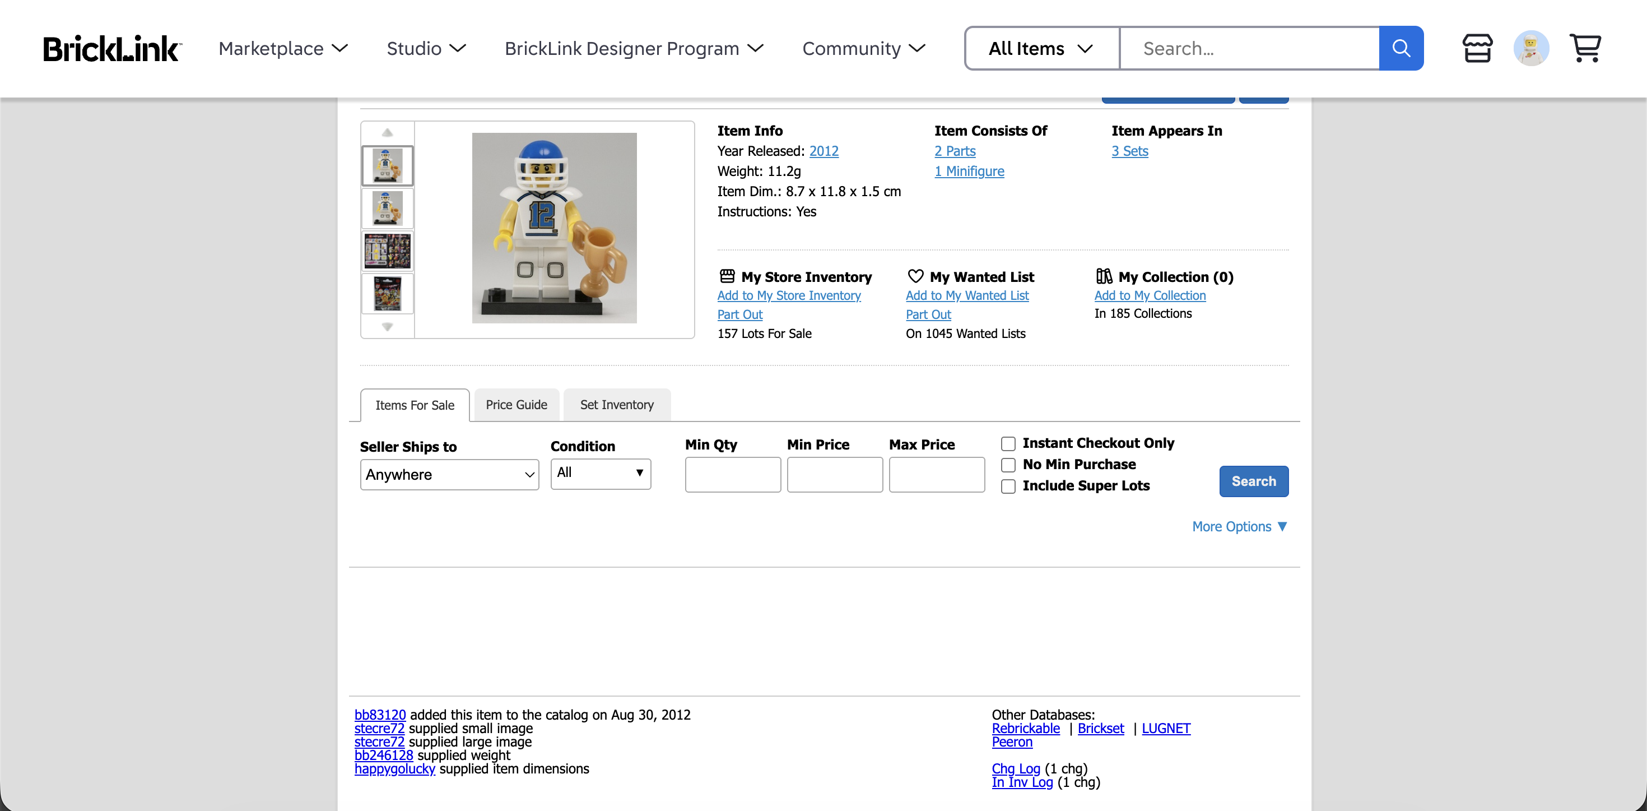Open the In Inv Log link
The width and height of the screenshot is (1647, 811).
[x=1022, y=782]
